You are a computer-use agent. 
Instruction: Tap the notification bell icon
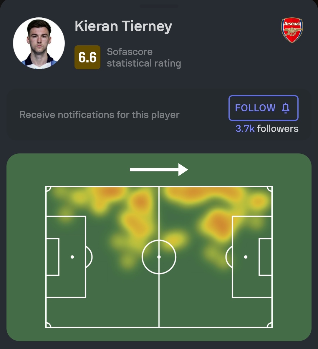[286, 108]
